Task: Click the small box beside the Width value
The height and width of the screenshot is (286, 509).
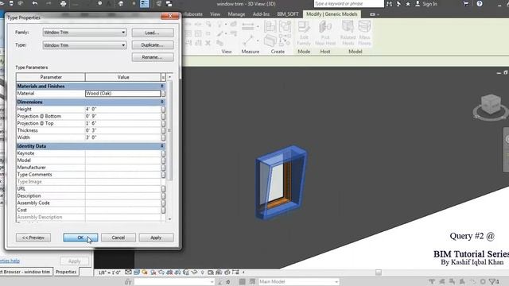Action: coord(163,137)
